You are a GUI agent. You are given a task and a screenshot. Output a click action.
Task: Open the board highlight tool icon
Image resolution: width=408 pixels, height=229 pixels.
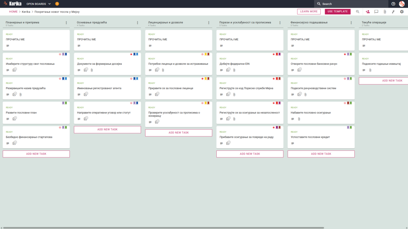(393, 12)
